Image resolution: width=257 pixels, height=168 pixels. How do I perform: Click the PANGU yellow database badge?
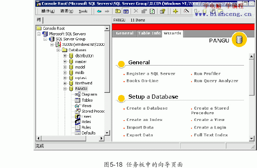pos(239,39)
